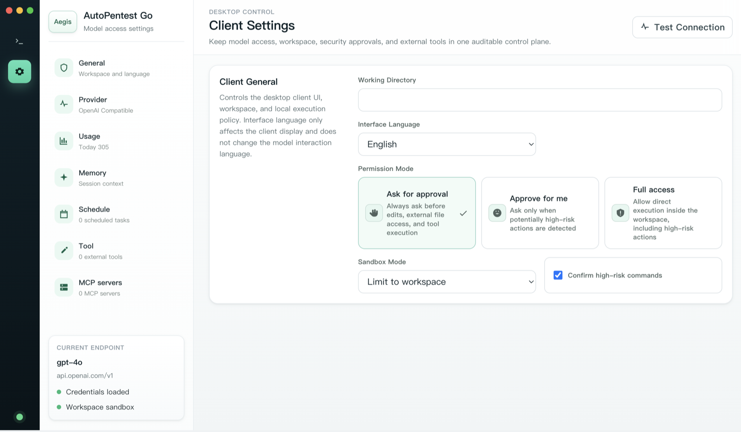Select Full access permission mode
Screen dimensions: 741x432
[663, 213]
